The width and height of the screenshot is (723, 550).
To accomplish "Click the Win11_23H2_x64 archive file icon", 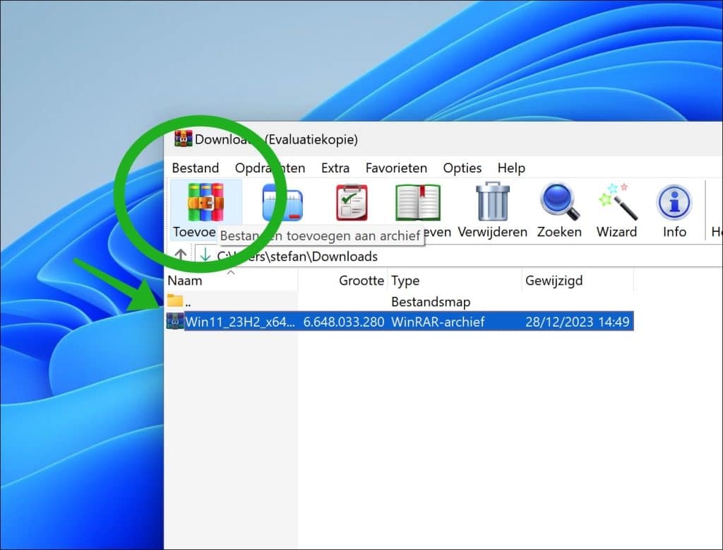I will pyautogui.click(x=175, y=321).
